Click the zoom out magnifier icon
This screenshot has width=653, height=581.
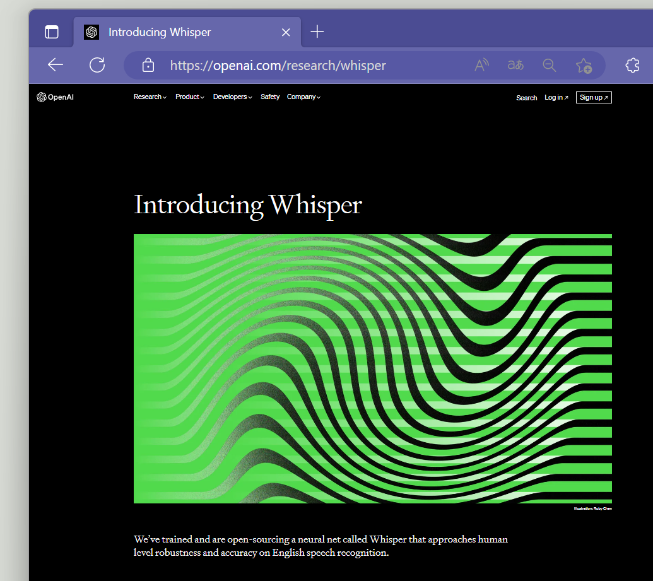tap(550, 65)
